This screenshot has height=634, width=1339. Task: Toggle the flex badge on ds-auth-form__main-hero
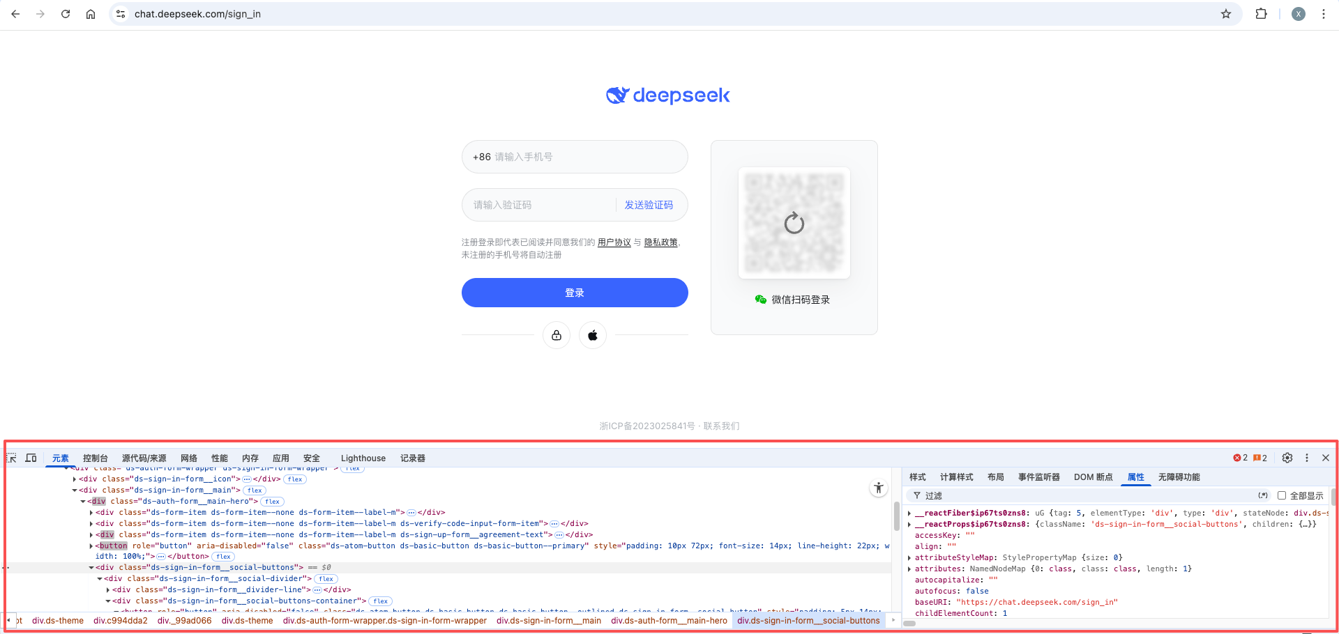tap(273, 502)
